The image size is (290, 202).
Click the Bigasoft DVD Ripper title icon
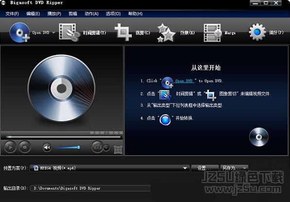(x=3, y=3)
